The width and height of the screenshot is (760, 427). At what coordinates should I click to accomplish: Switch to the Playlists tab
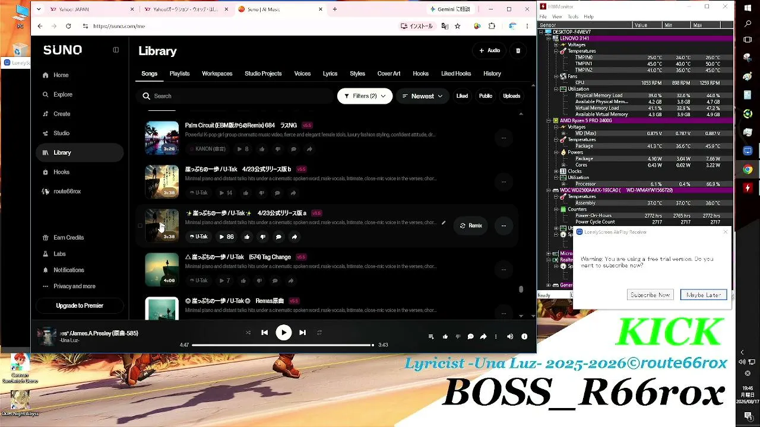click(179, 74)
